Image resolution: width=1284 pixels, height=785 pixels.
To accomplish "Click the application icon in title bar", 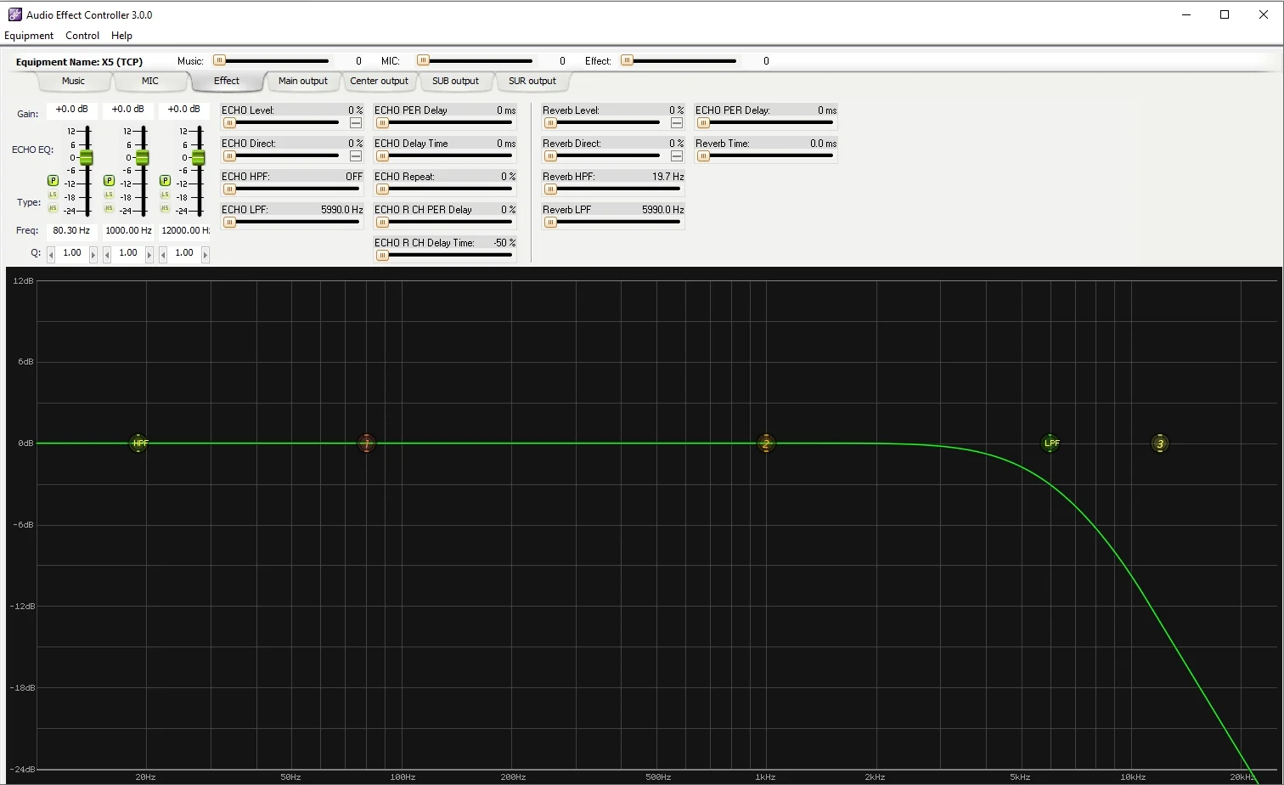I will click(14, 14).
